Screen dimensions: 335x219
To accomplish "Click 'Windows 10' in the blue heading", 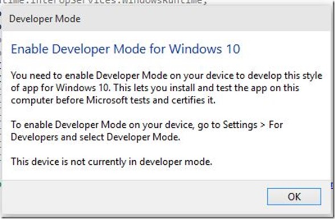I will 205,49.
